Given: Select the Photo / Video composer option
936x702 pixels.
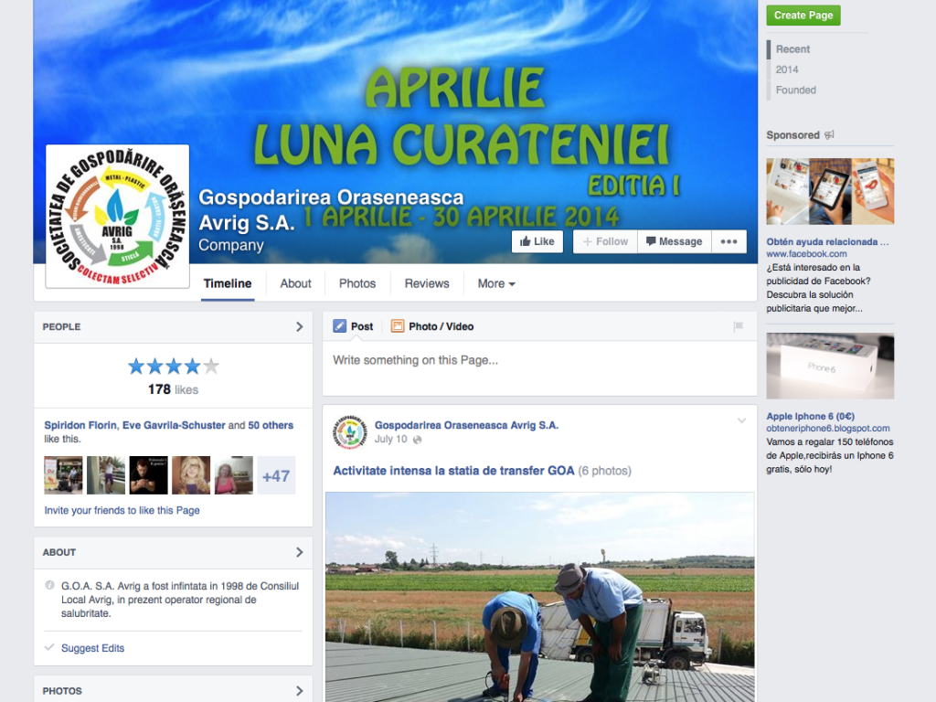Looking at the screenshot, I should tap(432, 326).
